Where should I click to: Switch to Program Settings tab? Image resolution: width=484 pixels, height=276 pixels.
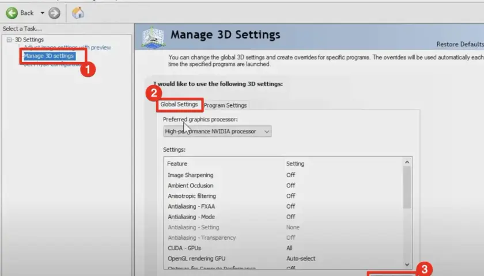tap(225, 105)
